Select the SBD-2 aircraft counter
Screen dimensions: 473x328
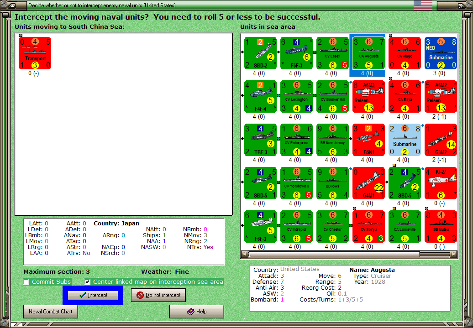pos(260,53)
